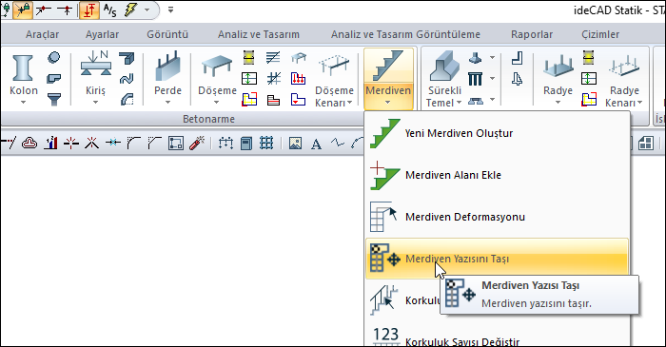Image resolution: width=666 pixels, height=347 pixels.
Task: Select the Döşeme slab tool icon
Action: click(217, 67)
